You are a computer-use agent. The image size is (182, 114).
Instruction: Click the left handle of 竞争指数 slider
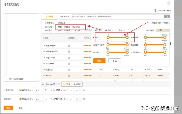[x=146, y=45]
